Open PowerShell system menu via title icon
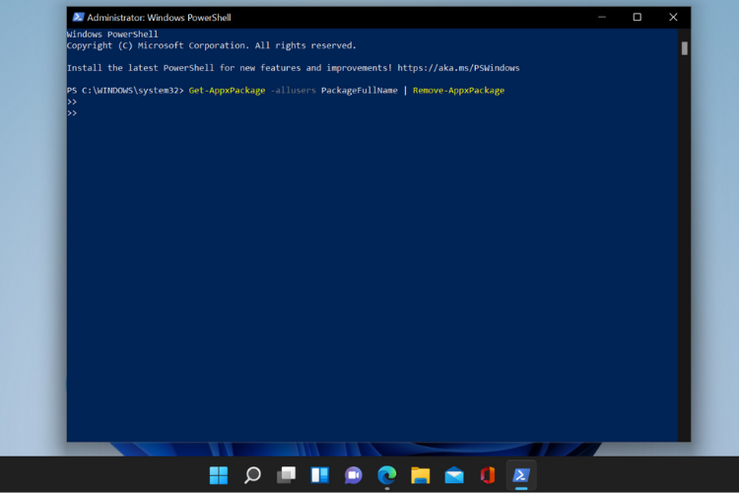The height and width of the screenshot is (493, 739). click(x=77, y=18)
